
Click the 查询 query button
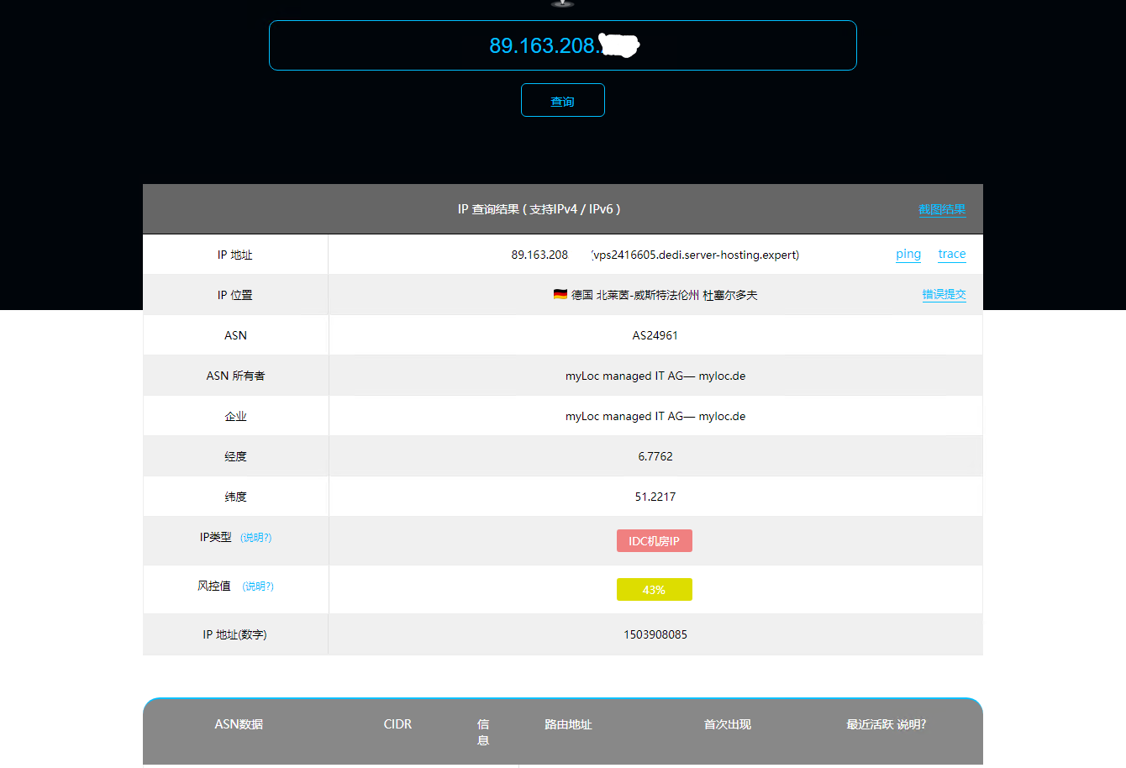coord(562,100)
